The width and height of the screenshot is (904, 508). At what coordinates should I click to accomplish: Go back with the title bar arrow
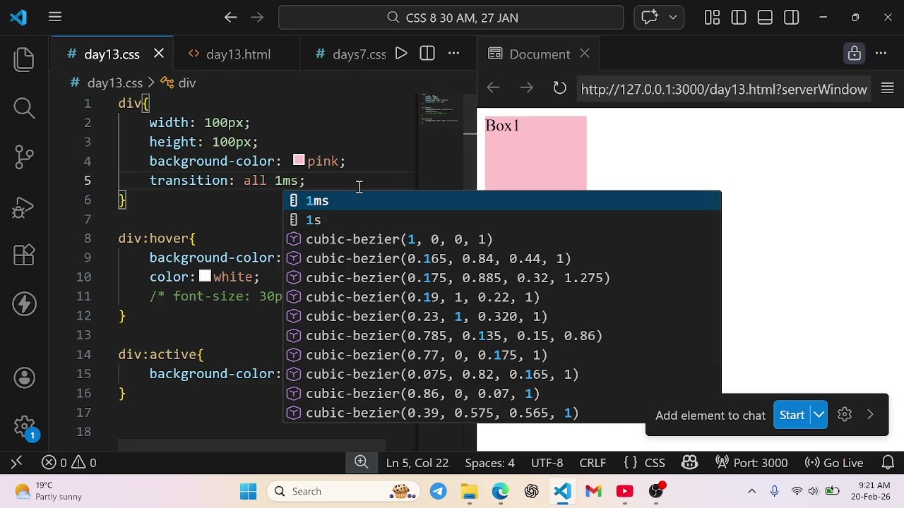coord(230,18)
